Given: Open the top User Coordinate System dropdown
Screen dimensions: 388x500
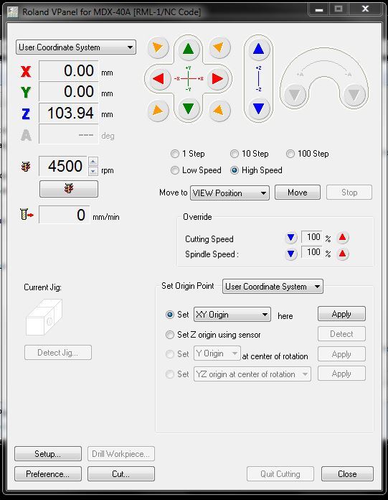Looking at the screenshot, I should 76,47.
